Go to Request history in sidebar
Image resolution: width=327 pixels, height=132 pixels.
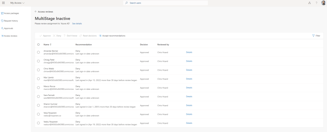pyautogui.click(x=11, y=21)
